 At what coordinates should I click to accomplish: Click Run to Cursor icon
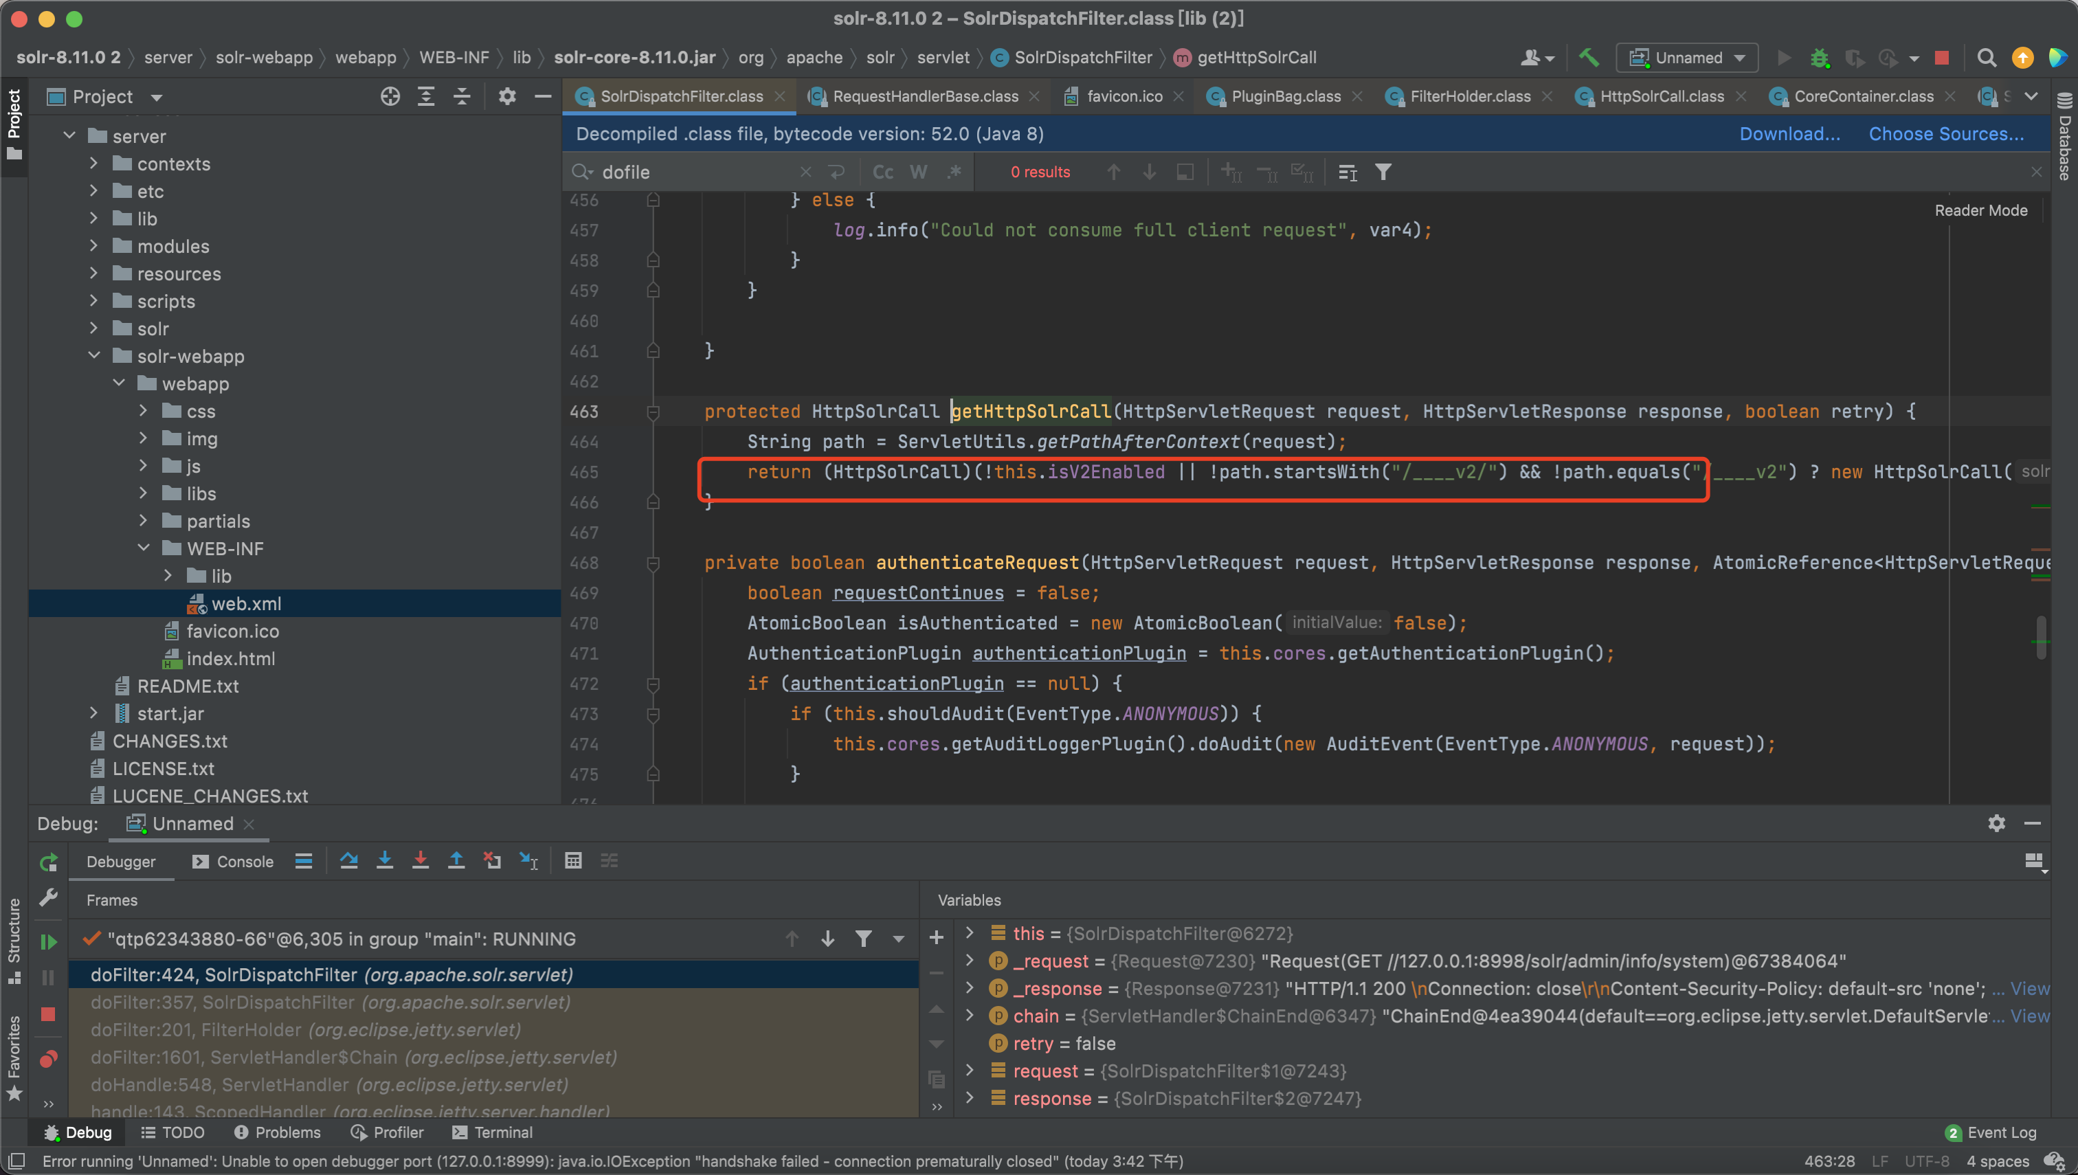tap(528, 860)
